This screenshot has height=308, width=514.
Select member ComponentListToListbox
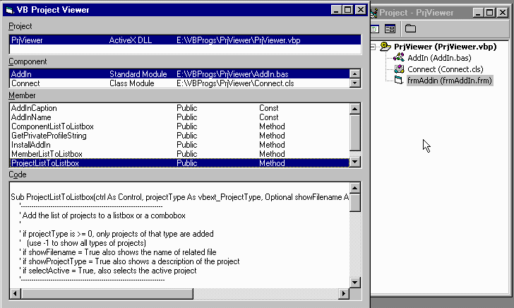coord(179,126)
